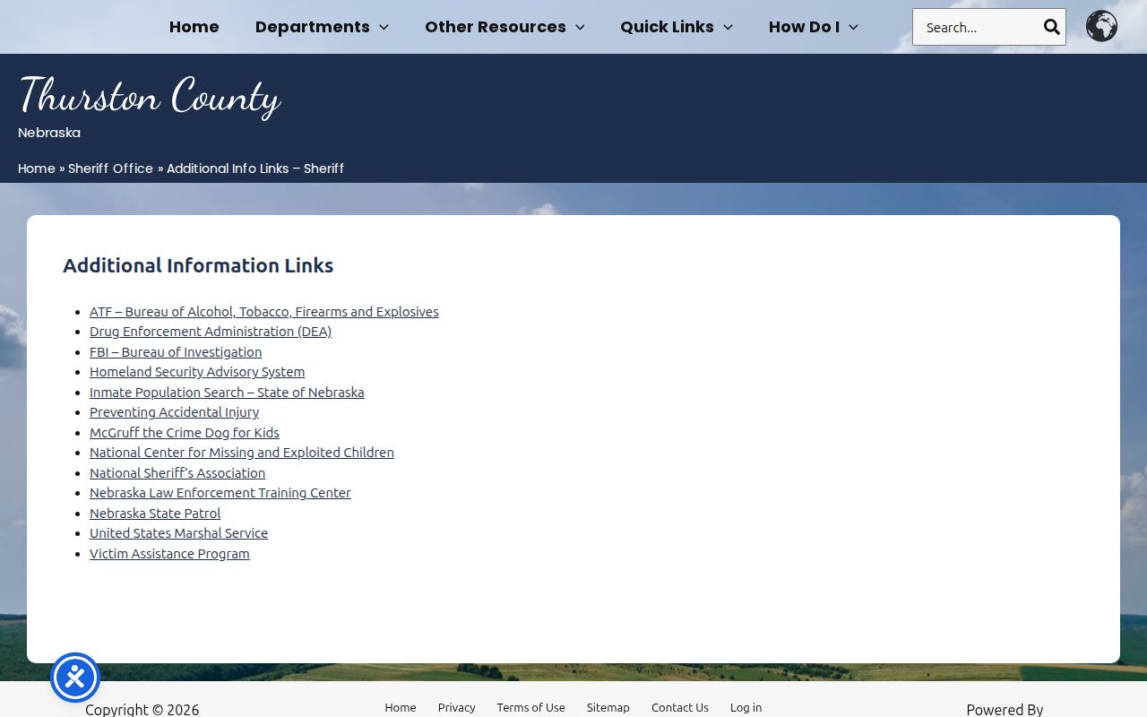Expand the Departments menu
The width and height of the screenshot is (1147, 717).
(322, 27)
